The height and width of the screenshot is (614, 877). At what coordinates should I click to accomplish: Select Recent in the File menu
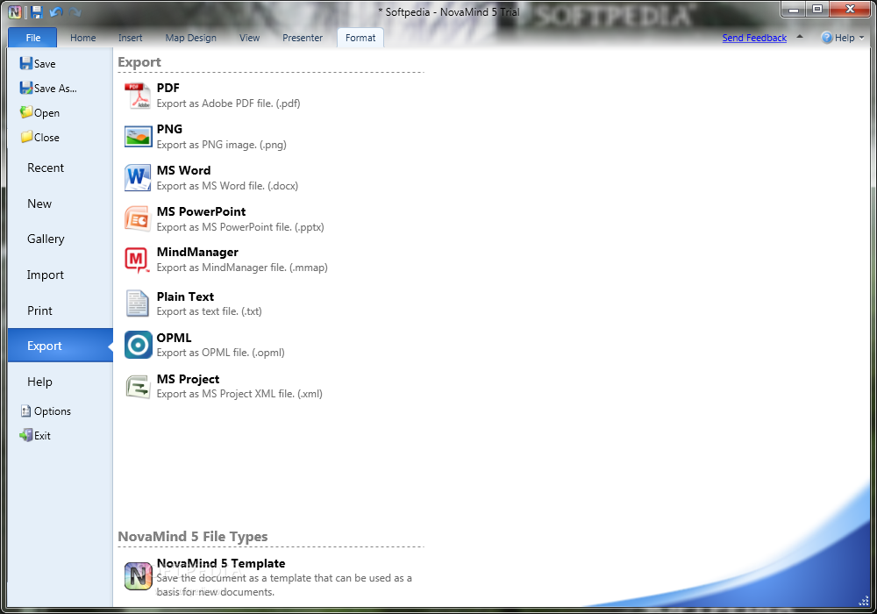[x=46, y=168]
